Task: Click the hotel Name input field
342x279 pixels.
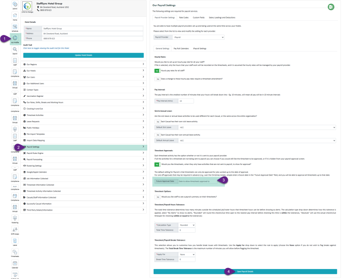Action: (93, 29)
